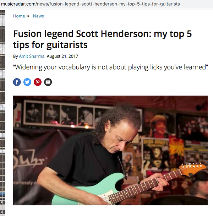The image size is (213, 216).
Task: Open the Scott Henderson guitar photo
Action: (x=110, y=150)
